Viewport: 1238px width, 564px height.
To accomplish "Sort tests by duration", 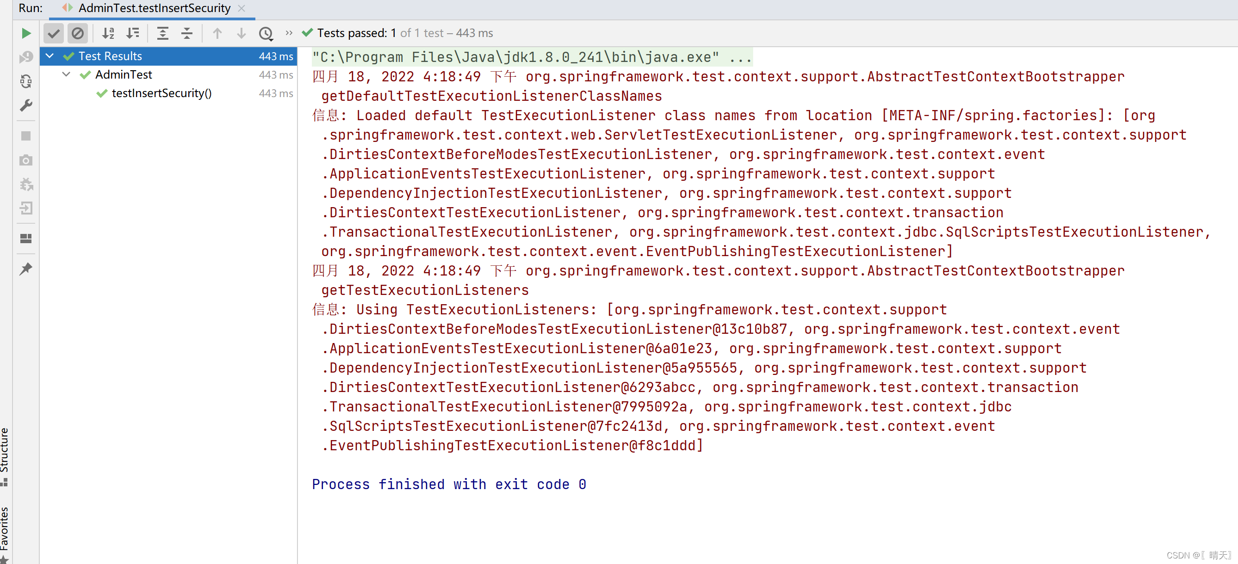I will [133, 33].
